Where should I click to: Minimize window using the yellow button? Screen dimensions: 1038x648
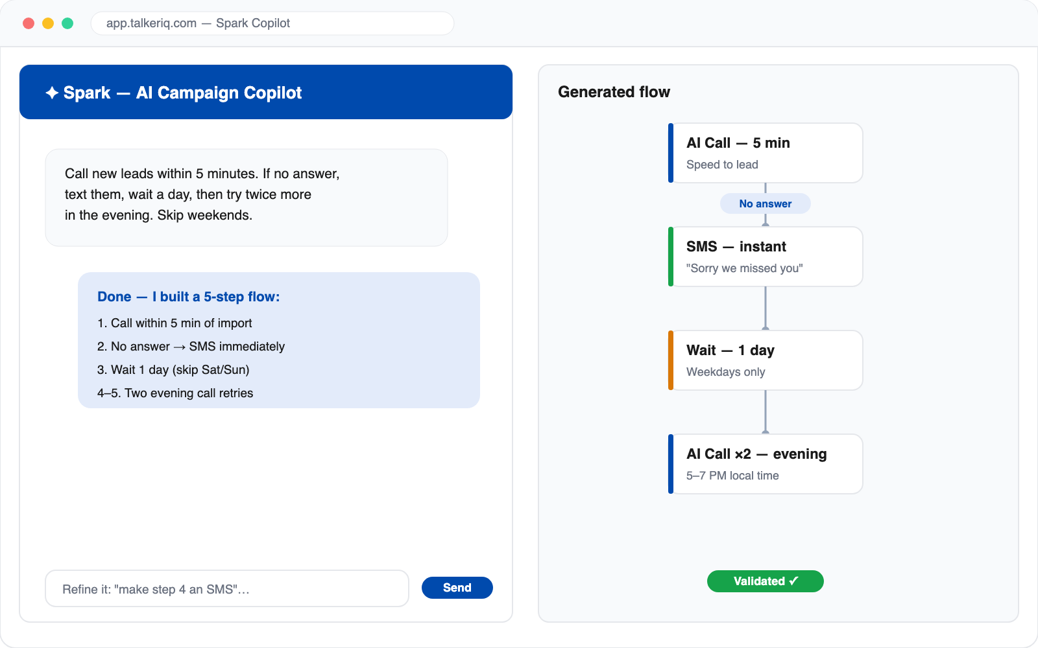point(48,23)
